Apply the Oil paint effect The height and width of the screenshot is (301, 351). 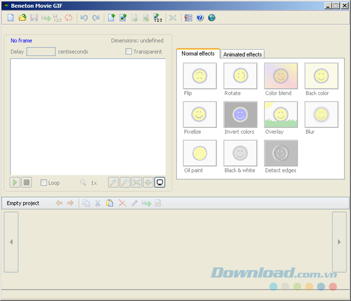200,154
